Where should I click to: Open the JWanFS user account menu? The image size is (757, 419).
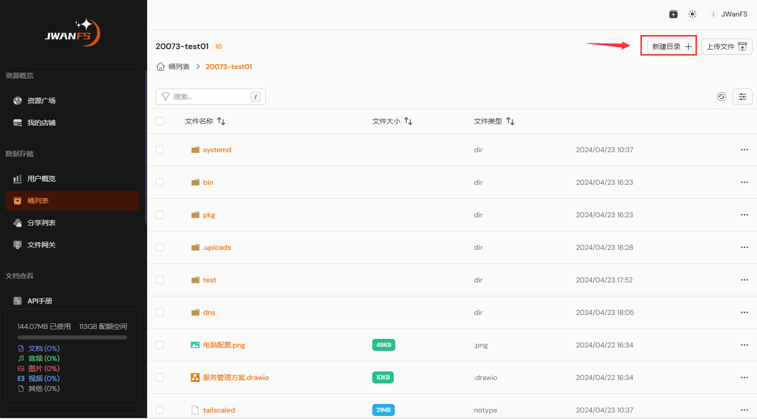click(728, 14)
